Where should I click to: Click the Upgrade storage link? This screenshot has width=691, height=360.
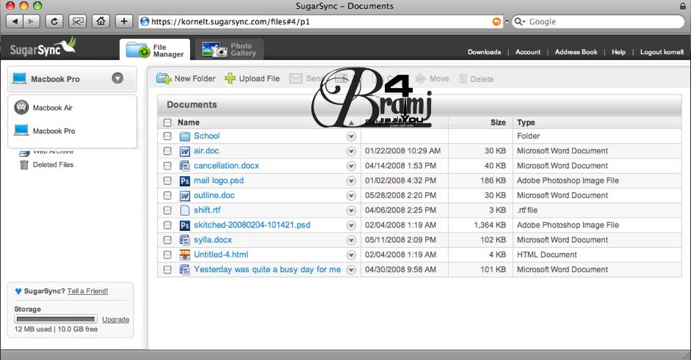115,320
